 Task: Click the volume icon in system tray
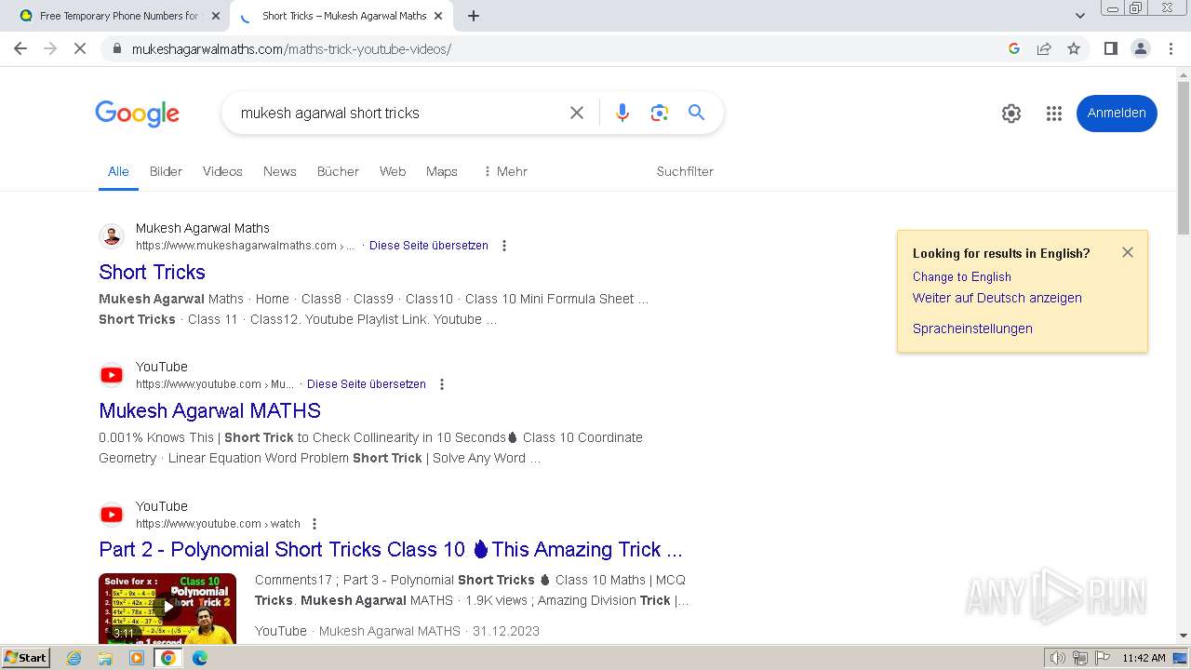pyautogui.click(x=1058, y=658)
